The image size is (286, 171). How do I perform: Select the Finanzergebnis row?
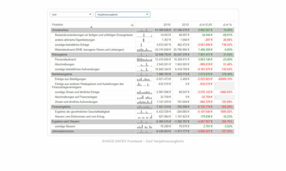[143, 107]
